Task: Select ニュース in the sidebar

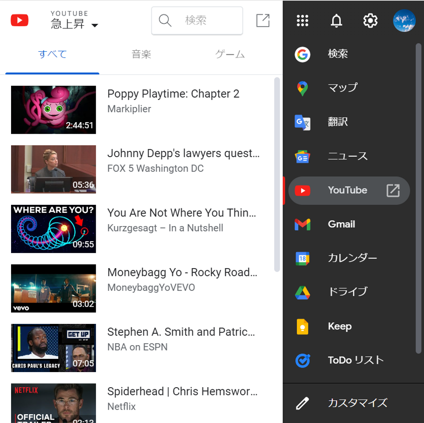Action: click(348, 156)
